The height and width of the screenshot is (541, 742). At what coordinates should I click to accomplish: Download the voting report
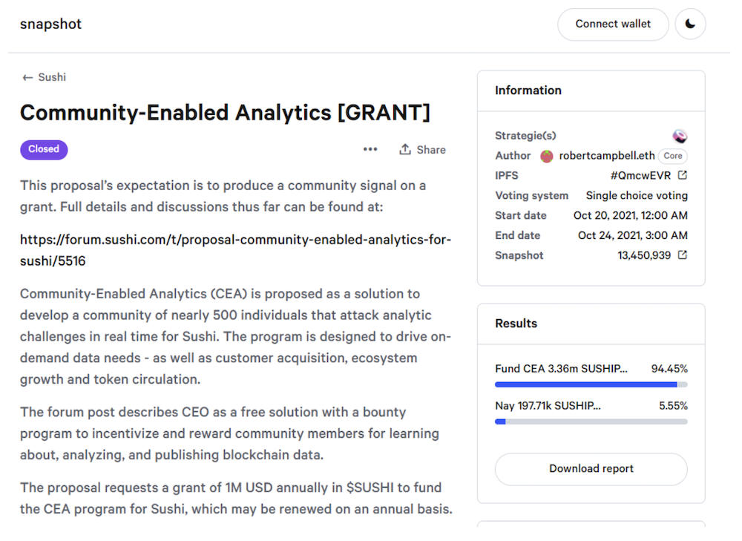tap(591, 468)
